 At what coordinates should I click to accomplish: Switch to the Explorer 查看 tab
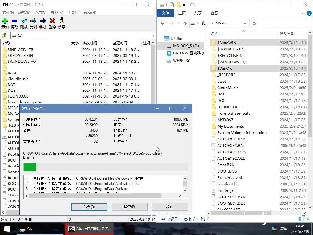pyautogui.click(x=214, y=13)
